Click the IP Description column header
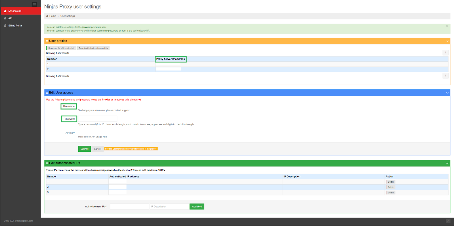454x226 pixels. pos(292,177)
